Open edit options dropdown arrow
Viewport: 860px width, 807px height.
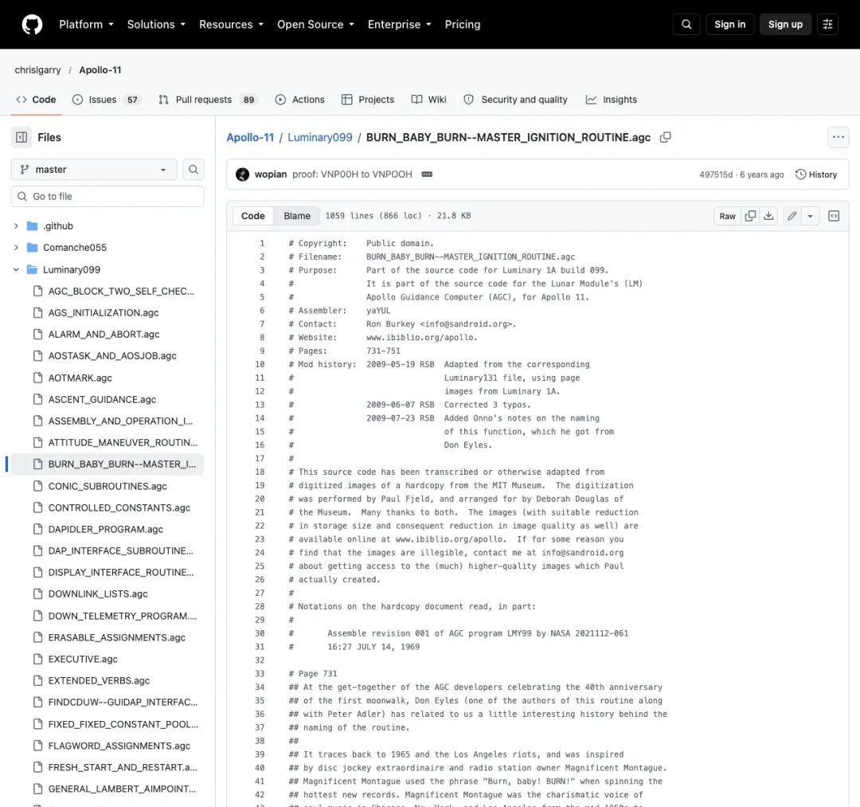coord(810,216)
